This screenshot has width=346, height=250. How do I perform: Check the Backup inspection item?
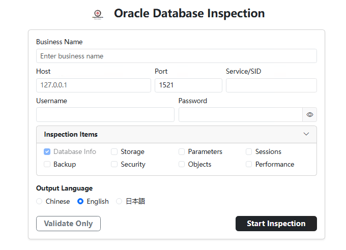click(47, 164)
